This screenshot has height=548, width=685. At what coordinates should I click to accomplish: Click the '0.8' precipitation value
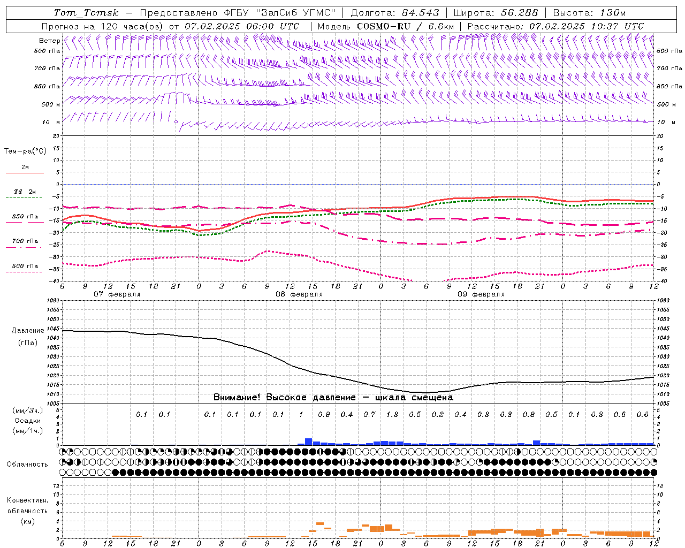pos(529,414)
